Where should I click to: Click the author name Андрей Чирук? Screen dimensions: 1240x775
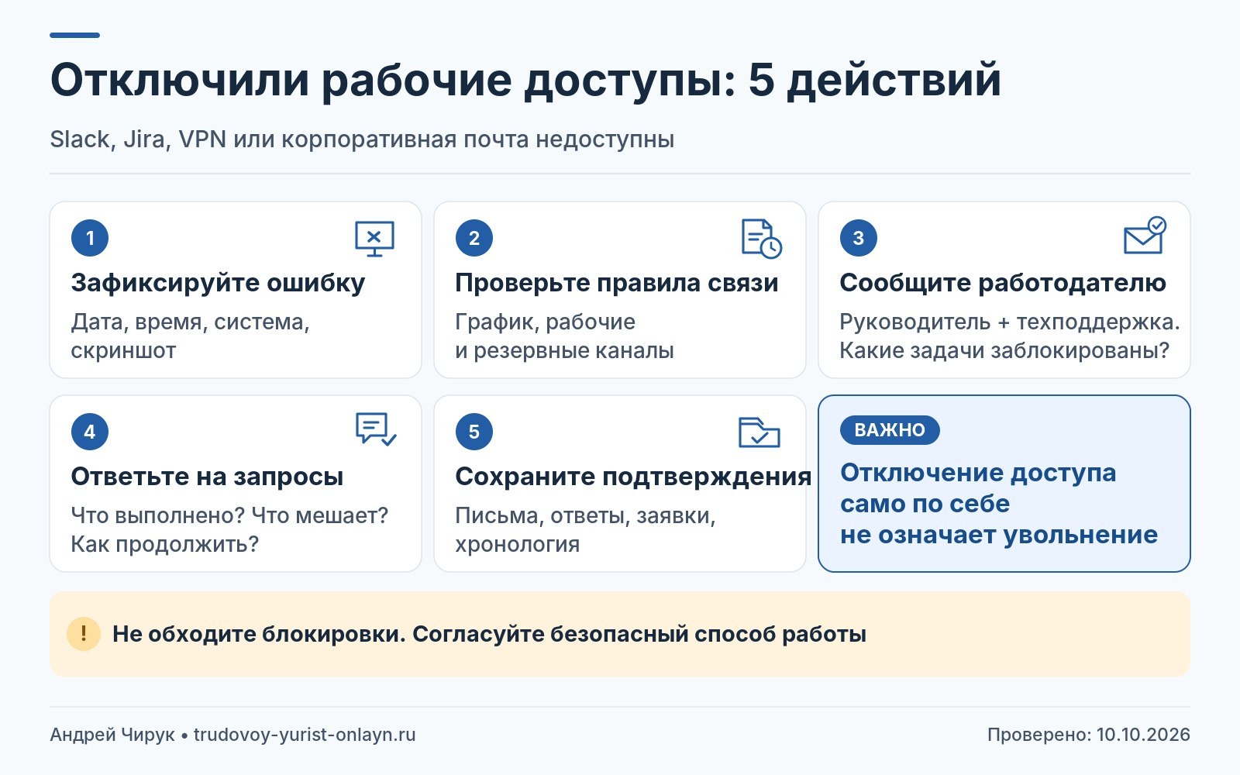112,735
